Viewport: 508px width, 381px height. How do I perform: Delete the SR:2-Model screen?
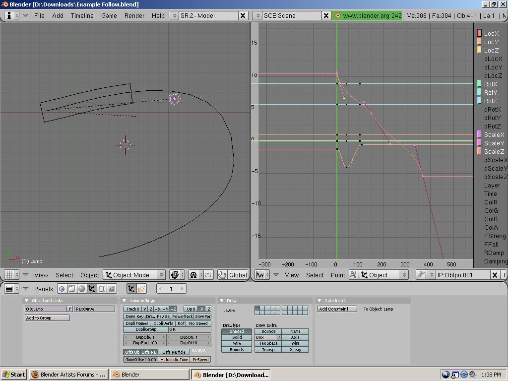(x=243, y=15)
